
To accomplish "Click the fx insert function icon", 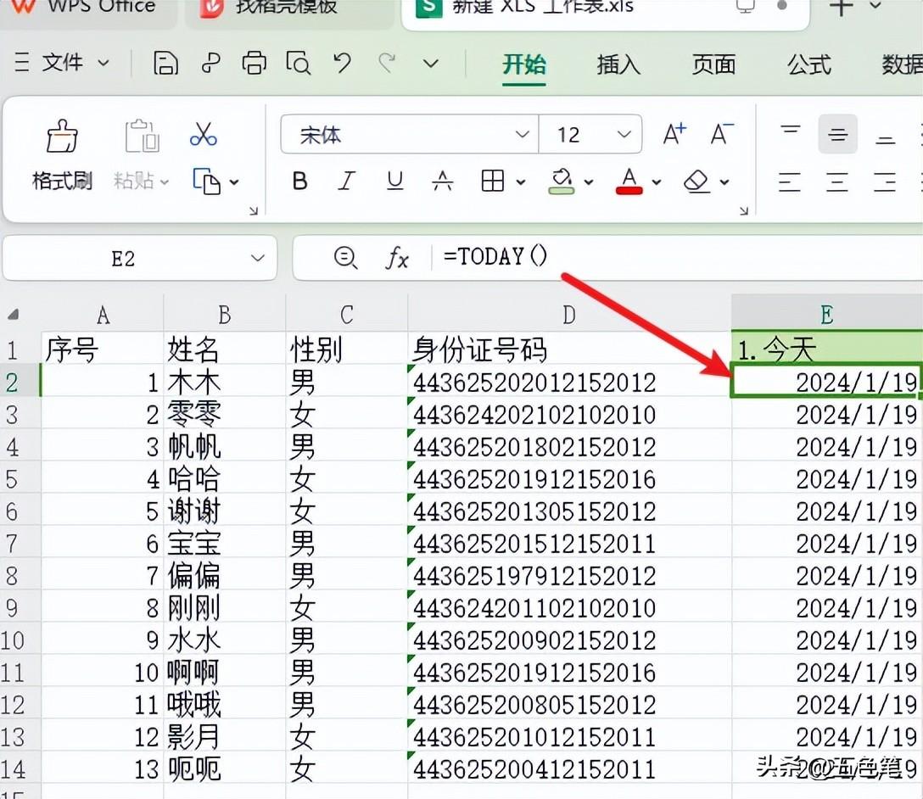I will [397, 258].
